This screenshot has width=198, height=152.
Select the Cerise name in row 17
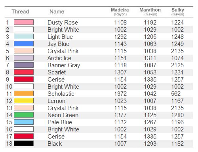56,137
